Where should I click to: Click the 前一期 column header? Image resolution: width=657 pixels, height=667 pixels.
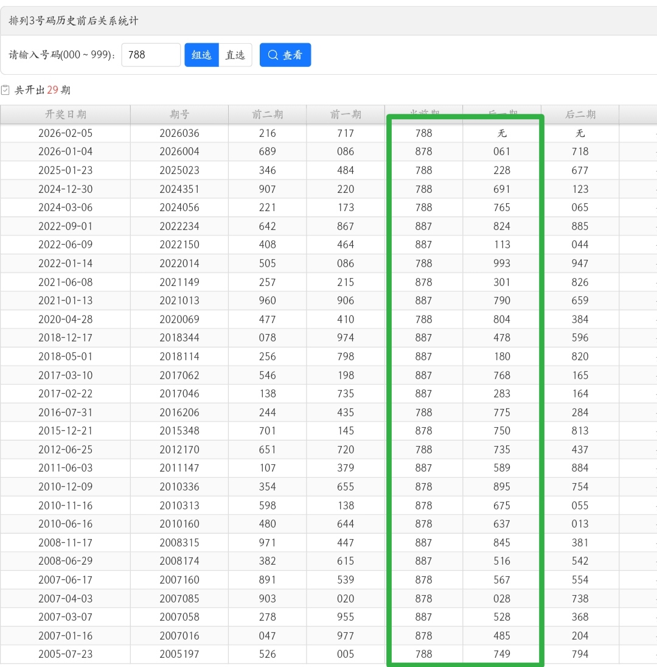[346, 114]
